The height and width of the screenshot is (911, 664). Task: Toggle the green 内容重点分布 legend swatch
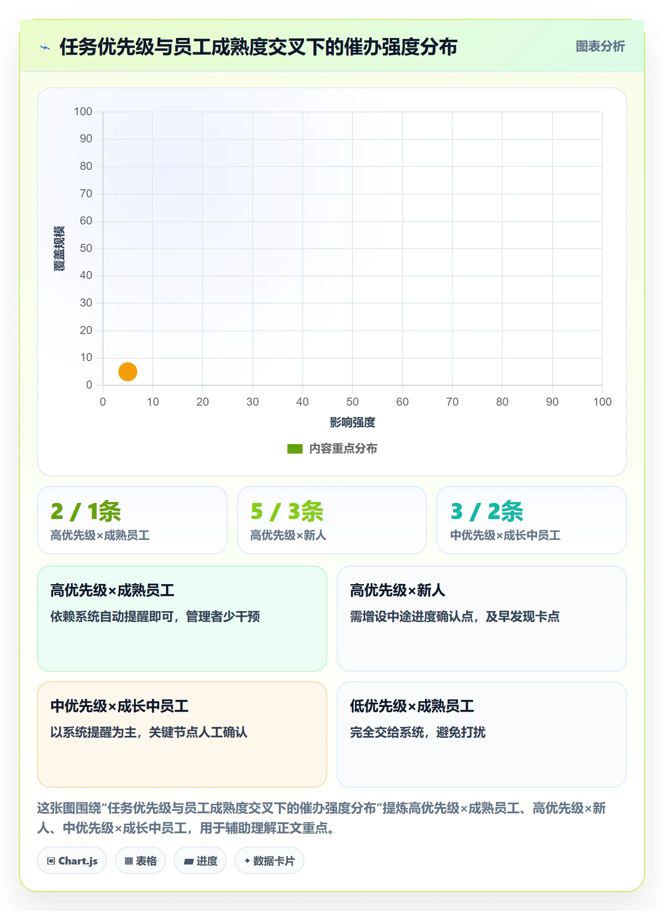[295, 449]
